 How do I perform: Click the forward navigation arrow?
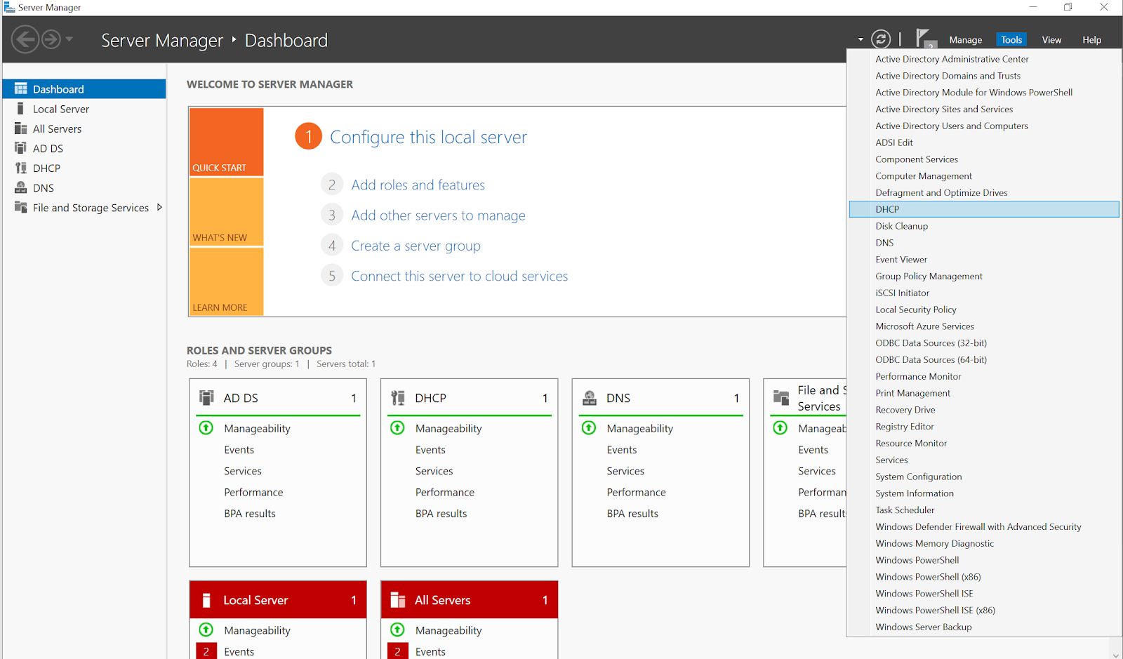[x=51, y=39]
